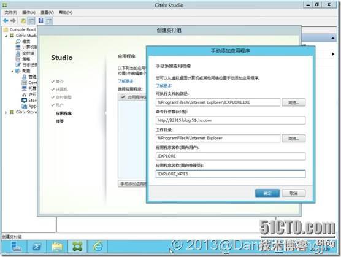Select the configuration (配置) node icon
This screenshot has height=257, width=341.
[18, 71]
